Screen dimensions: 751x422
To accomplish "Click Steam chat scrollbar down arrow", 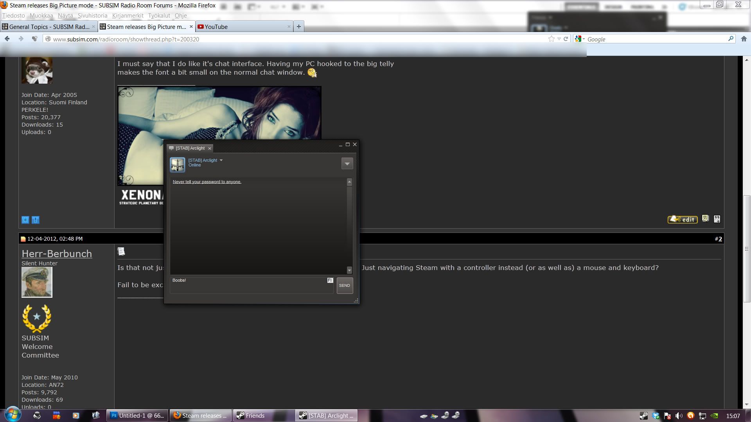I will pyautogui.click(x=349, y=270).
